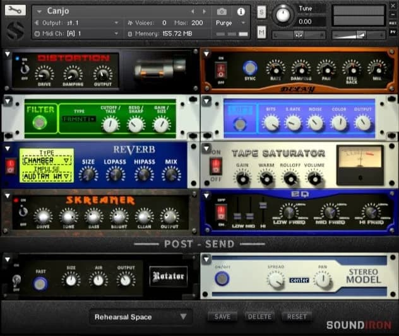The image size is (399, 336).
Task: Click the SAVE preset button
Action: (x=222, y=316)
